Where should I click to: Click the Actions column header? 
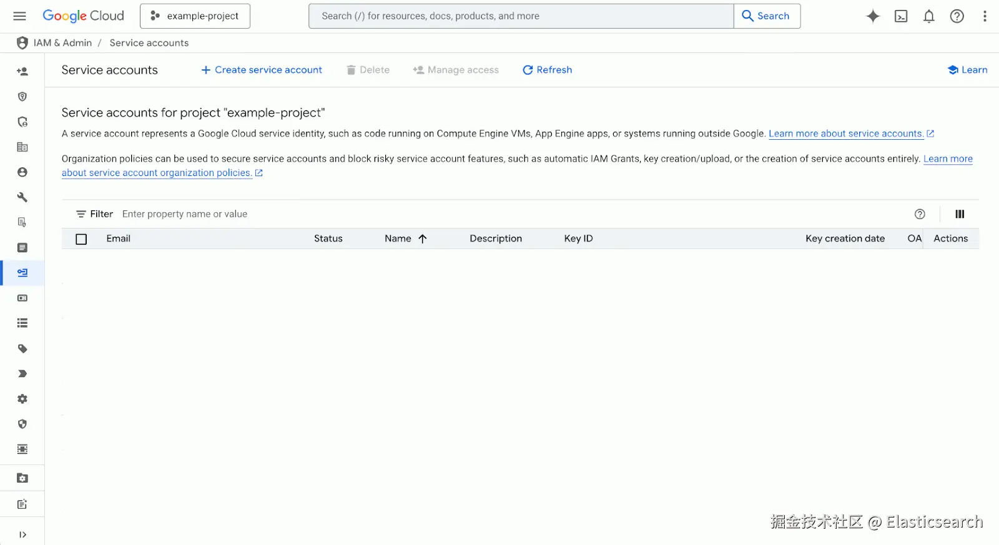click(950, 238)
